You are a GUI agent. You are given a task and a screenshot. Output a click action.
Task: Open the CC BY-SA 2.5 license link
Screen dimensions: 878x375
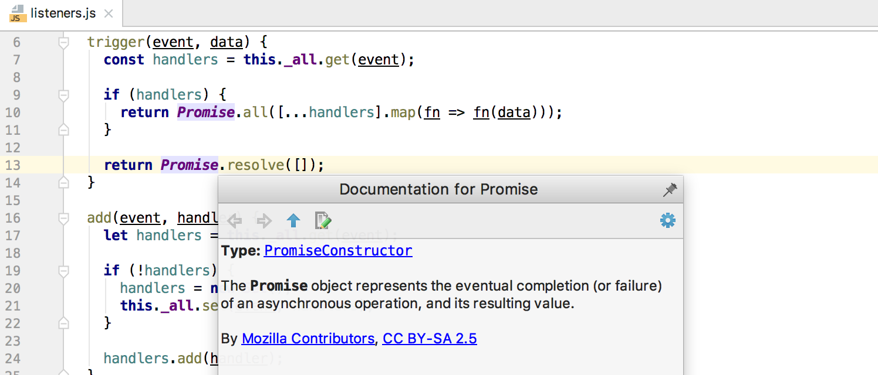tap(430, 338)
